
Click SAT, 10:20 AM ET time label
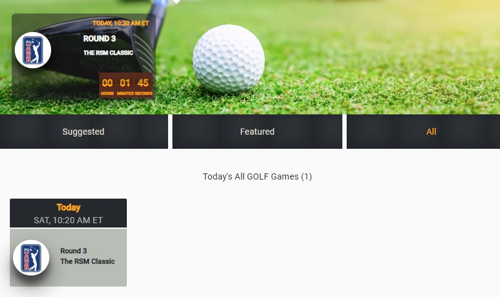pyautogui.click(x=68, y=220)
